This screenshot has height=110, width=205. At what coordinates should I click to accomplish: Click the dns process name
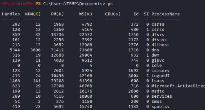155,50
